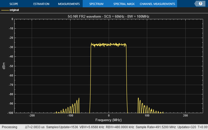
Task: Click the 'original' legend entry
Action: pyautogui.click(x=14, y=10)
